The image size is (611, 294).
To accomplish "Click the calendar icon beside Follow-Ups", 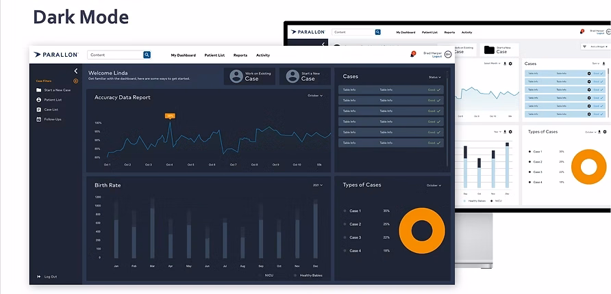I will click(38, 120).
